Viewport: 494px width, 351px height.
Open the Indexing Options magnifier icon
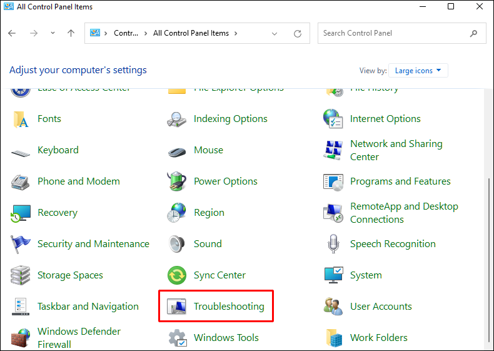pyautogui.click(x=177, y=119)
